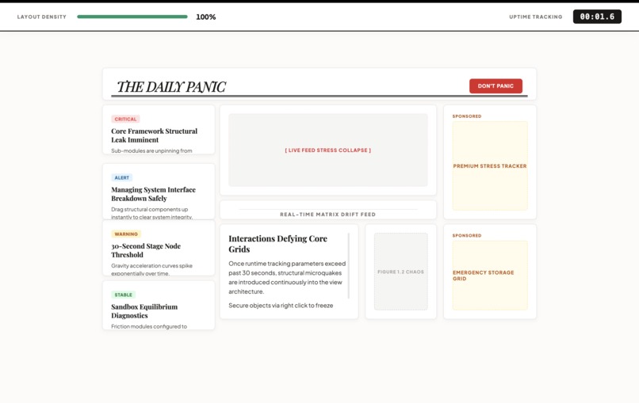Click the FIGURE 1.2 CHAOS placeholder
This screenshot has width=639, height=403.
point(401,272)
